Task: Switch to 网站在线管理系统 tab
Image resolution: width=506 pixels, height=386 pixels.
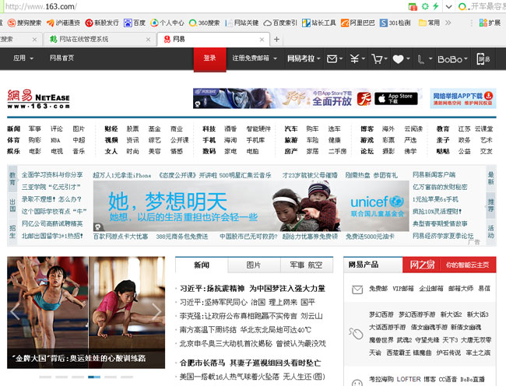Action: click(100, 40)
